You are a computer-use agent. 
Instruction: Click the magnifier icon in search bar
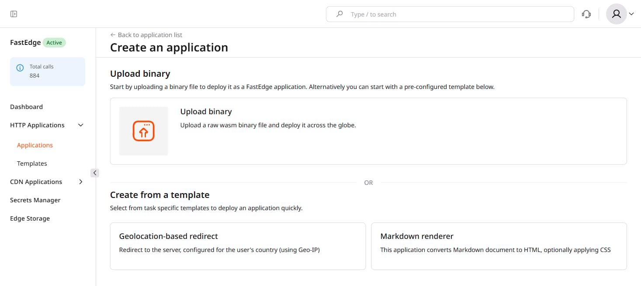340,14
